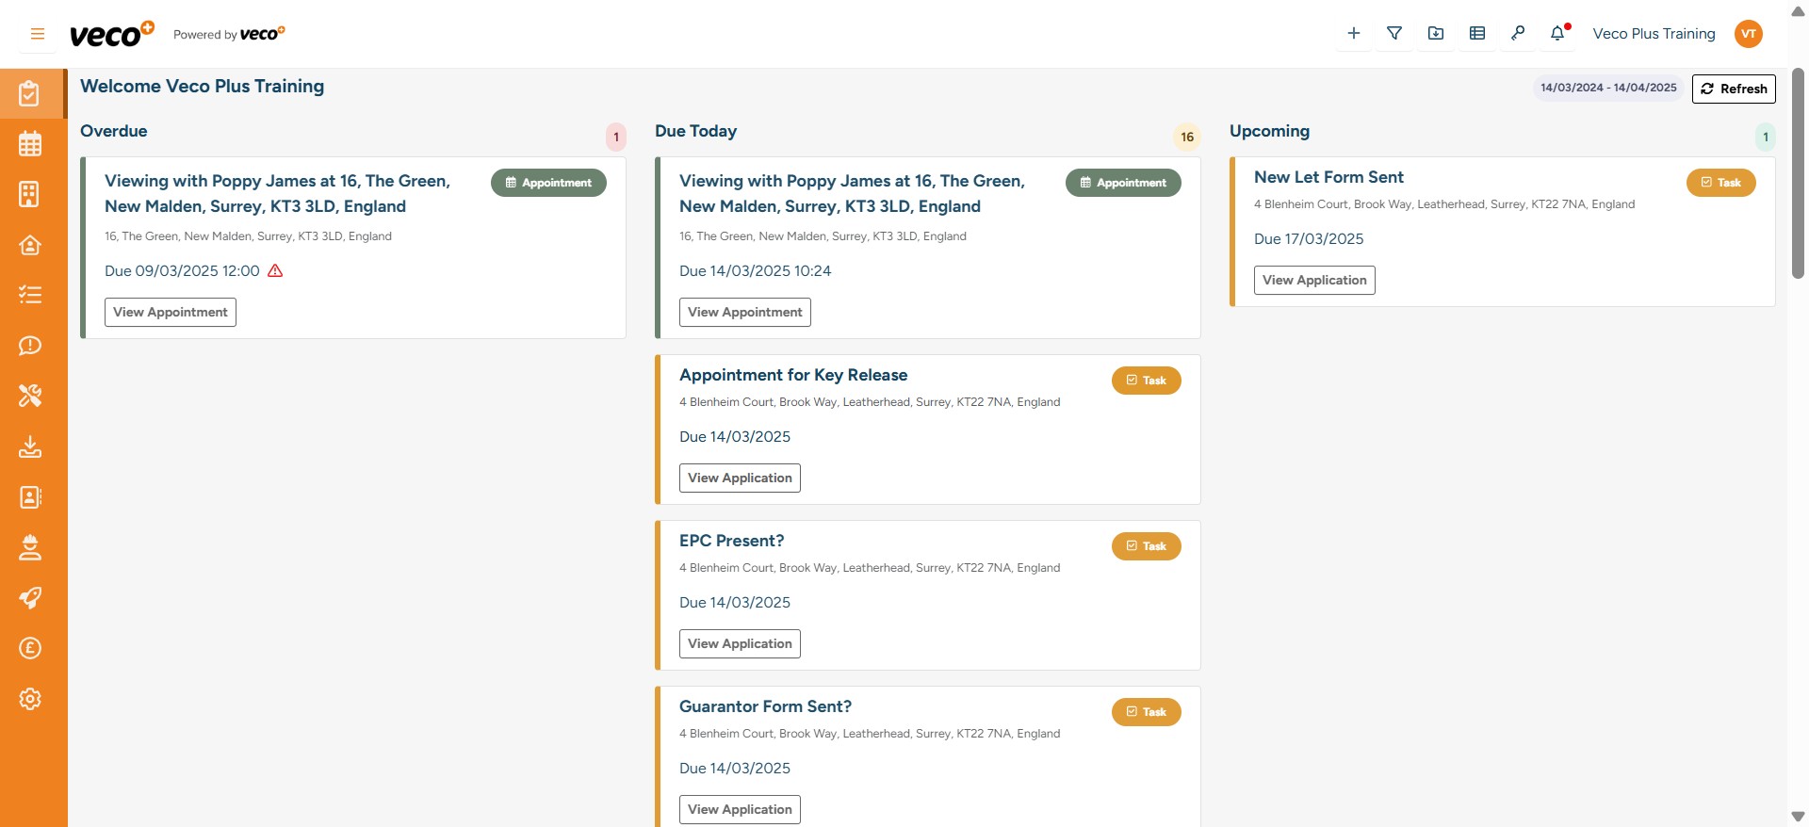Open the alert speech bubble sidebar icon

click(x=30, y=346)
